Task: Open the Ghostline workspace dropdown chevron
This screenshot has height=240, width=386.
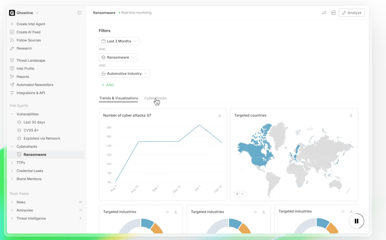Action: (x=37, y=13)
